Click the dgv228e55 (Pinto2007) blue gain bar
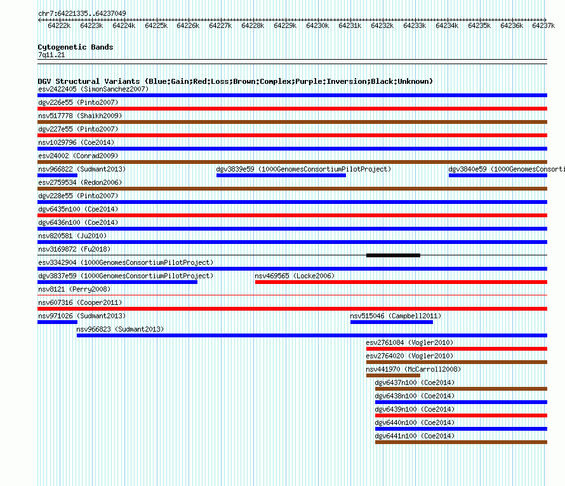 [x=292, y=202]
